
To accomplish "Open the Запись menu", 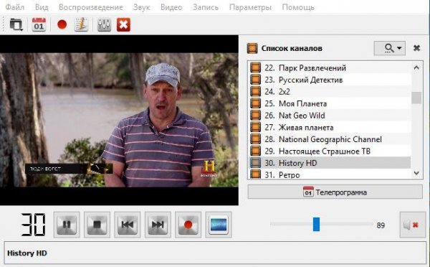I will (x=206, y=7).
